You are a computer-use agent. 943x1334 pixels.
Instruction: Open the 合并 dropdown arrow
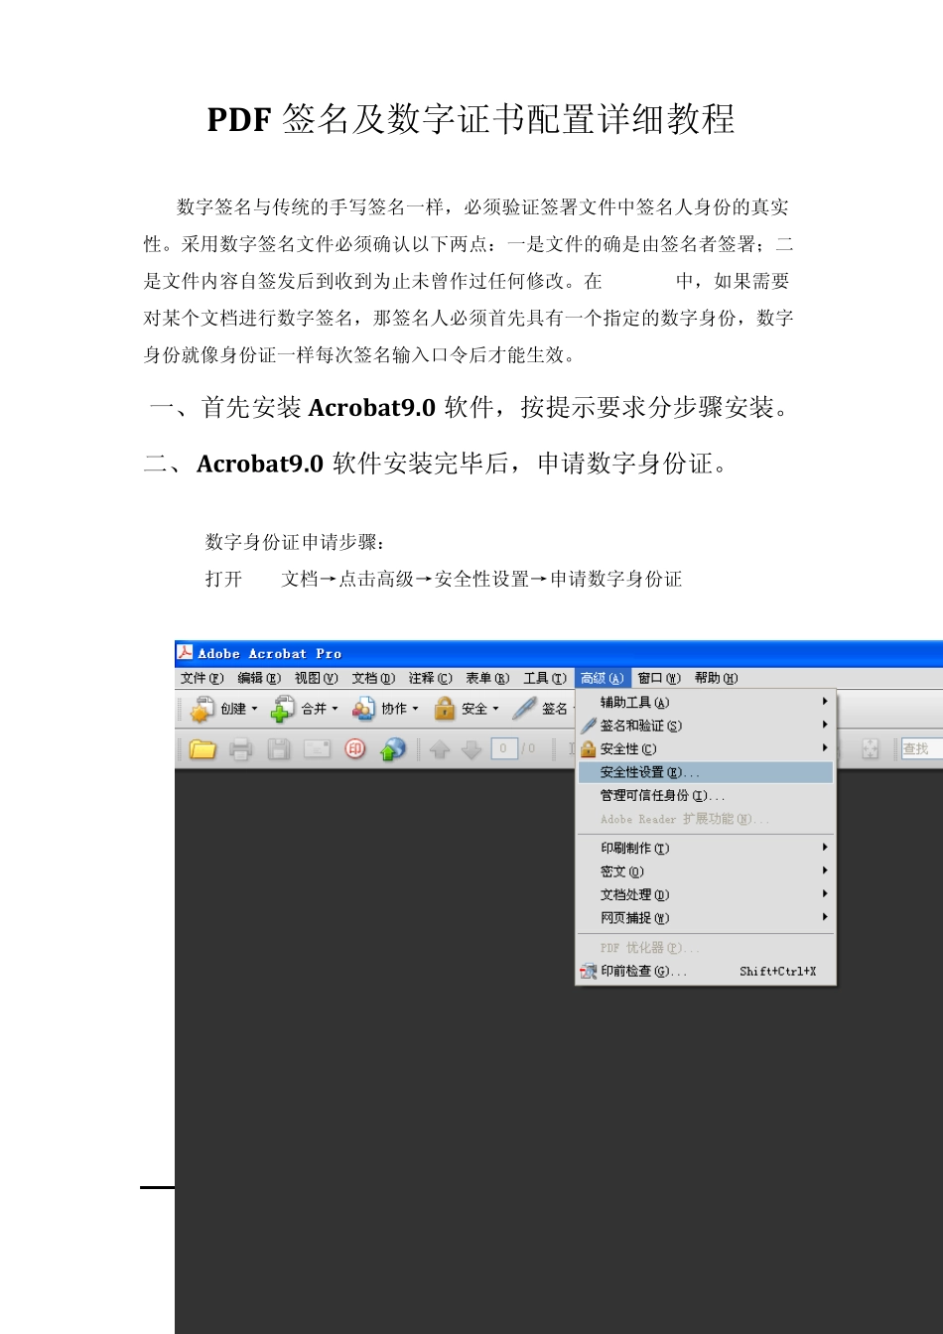[x=335, y=709]
